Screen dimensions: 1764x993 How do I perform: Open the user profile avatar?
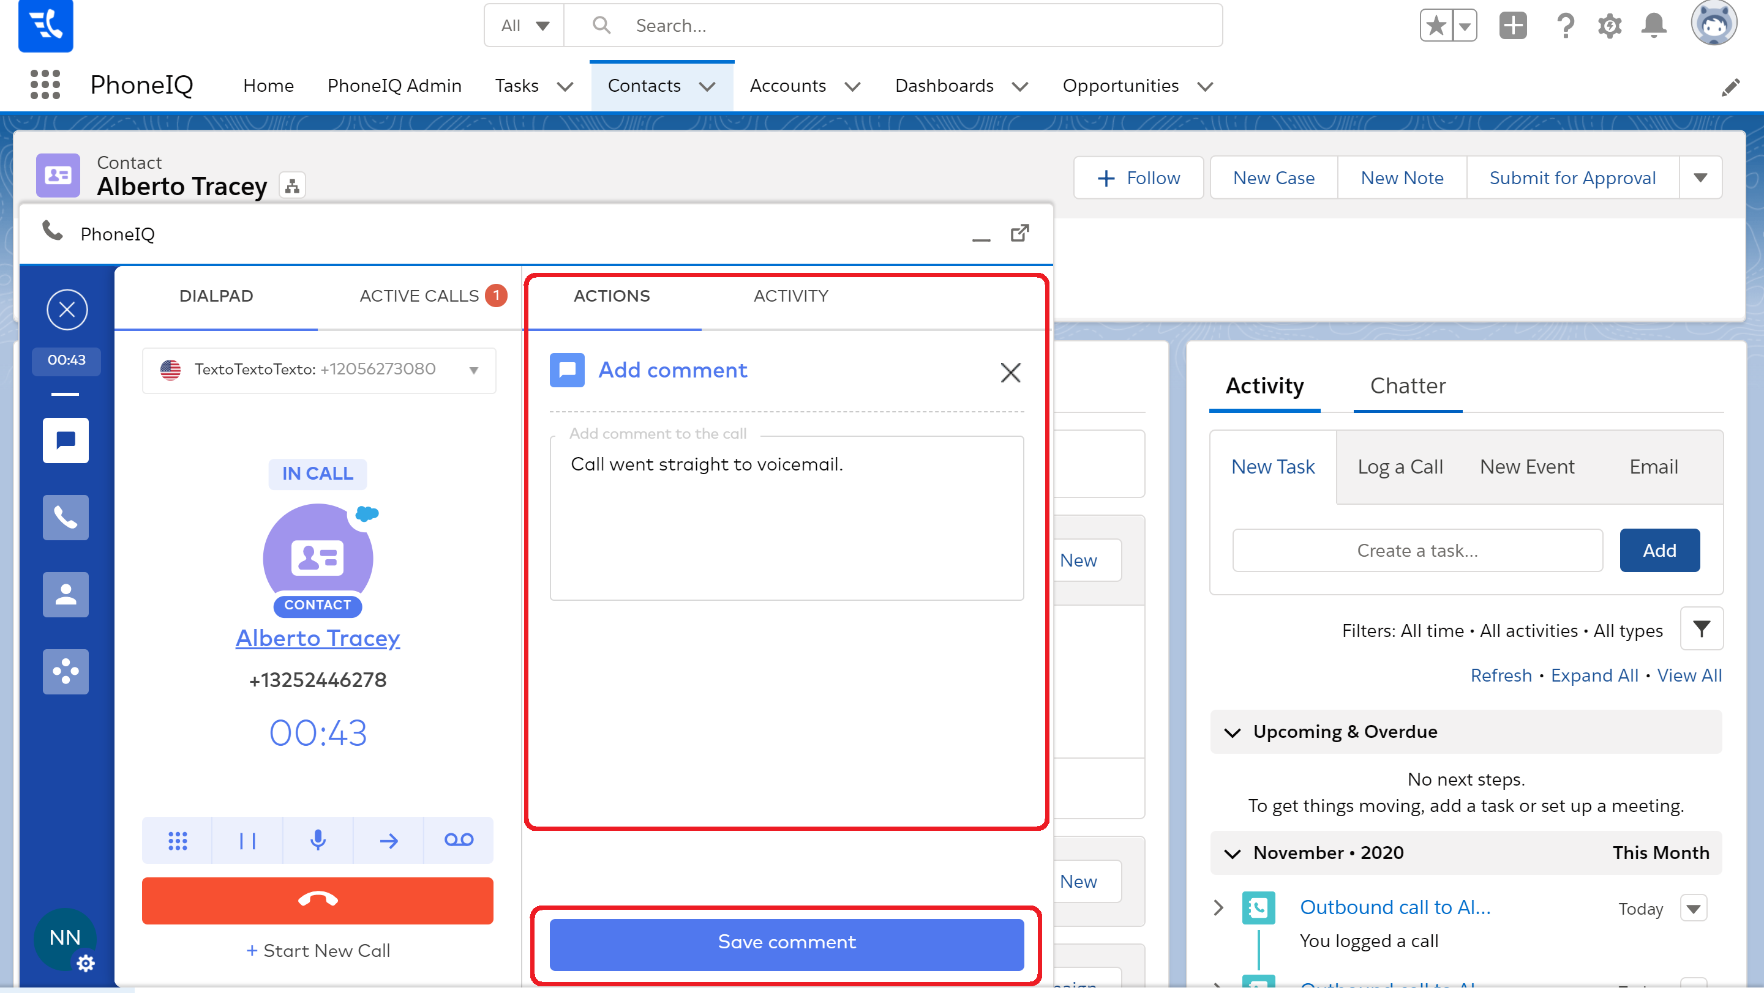click(x=1714, y=24)
